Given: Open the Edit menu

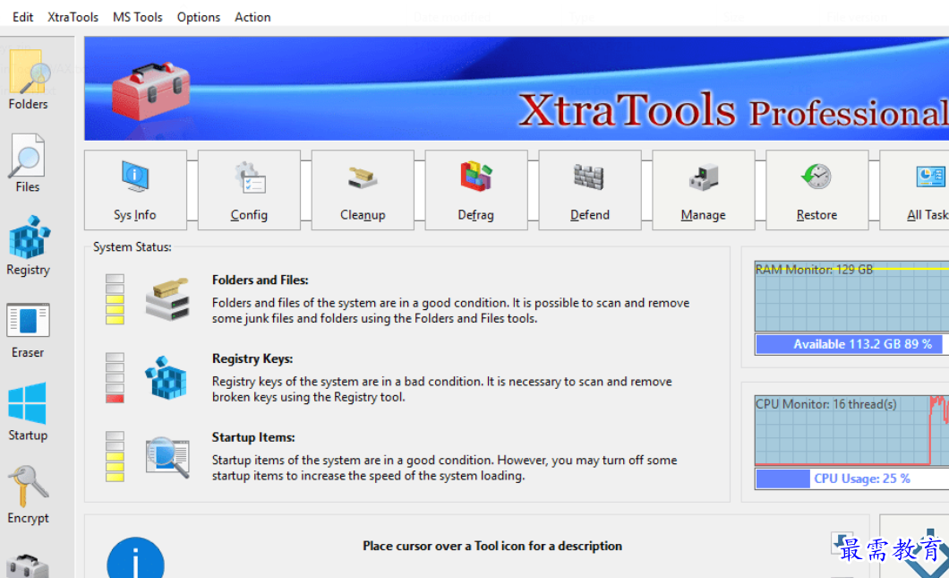Looking at the screenshot, I should (23, 17).
